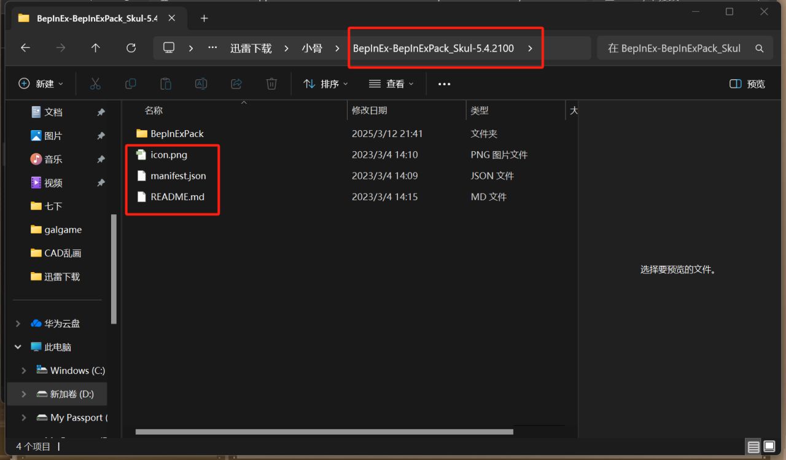The image size is (786, 460).
Task: Click the Copy icon in toolbar
Action: [130, 84]
